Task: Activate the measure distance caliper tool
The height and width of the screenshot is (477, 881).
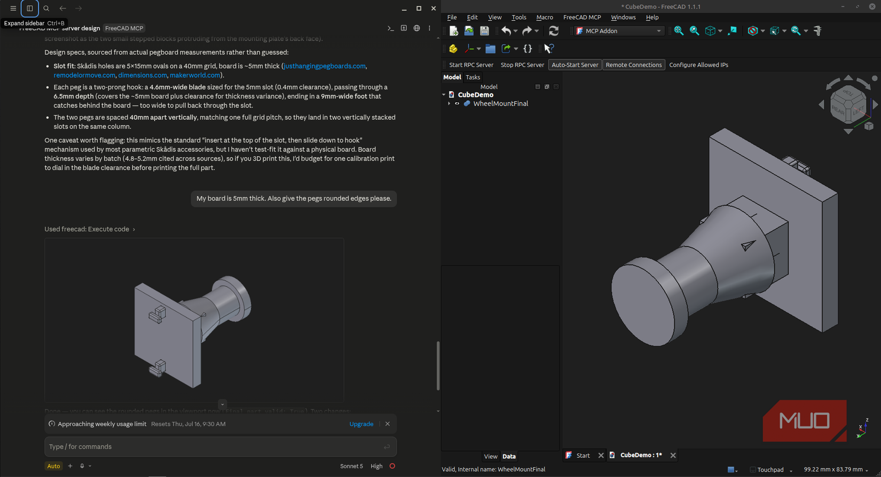Action: (x=817, y=31)
